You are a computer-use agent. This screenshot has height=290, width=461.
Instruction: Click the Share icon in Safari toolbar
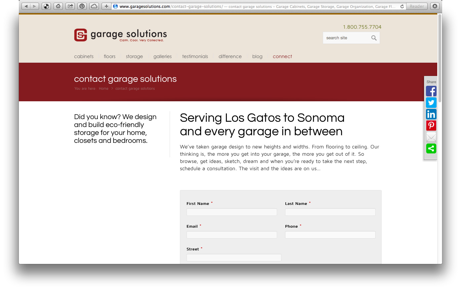pyautogui.click(x=70, y=6)
